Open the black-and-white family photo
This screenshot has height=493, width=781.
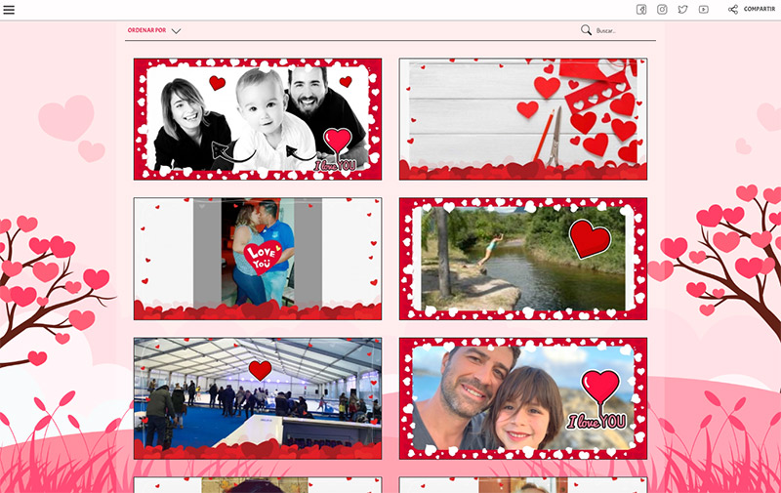[258, 119]
